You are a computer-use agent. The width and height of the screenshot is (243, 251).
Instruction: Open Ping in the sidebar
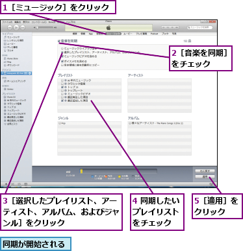8,62
